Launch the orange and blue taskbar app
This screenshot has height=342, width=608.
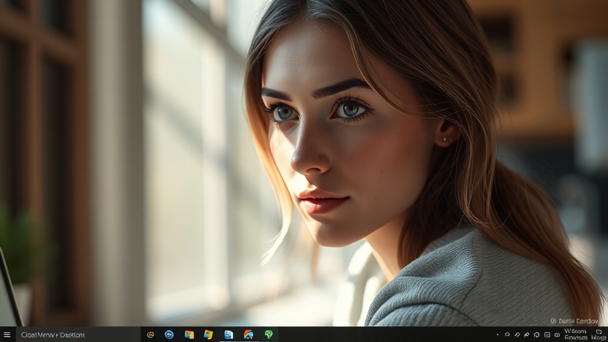click(248, 335)
